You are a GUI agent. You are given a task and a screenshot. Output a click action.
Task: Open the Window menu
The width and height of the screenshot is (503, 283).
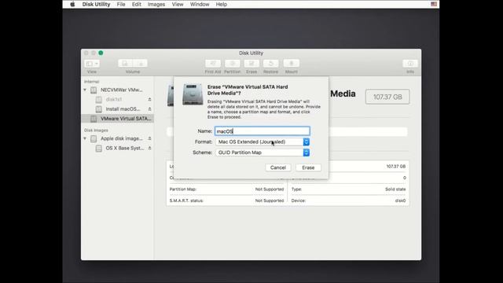[x=200, y=4]
